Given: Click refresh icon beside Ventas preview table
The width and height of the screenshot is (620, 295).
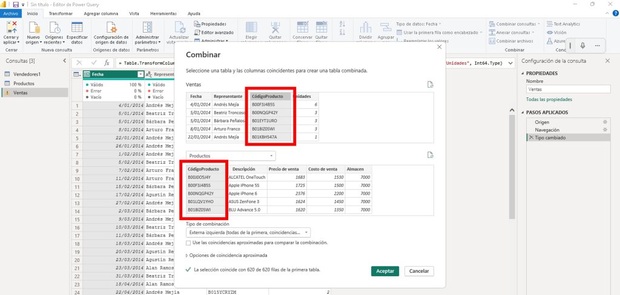Looking at the screenshot, I should tap(430, 85).
